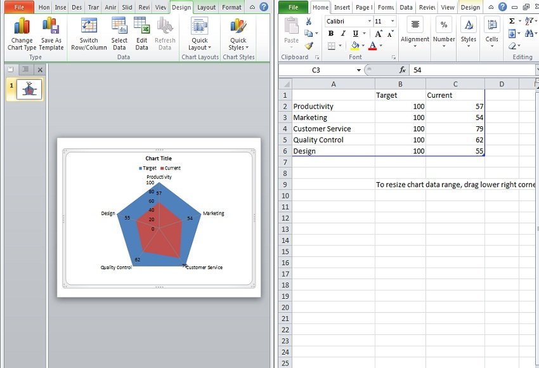Open the Excel Insert tab
Image resolution: width=539 pixels, height=368 pixels.
click(x=342, y=8)
